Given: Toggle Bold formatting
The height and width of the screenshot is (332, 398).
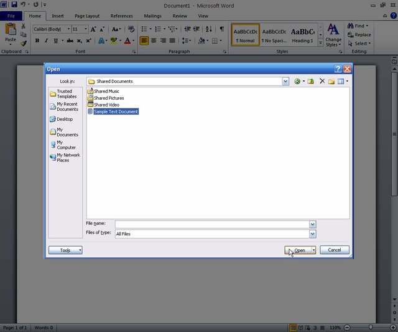Looking at the screenshot, I should click(x=37, y=40).
